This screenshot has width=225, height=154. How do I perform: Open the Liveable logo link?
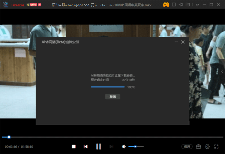(18, 5)
